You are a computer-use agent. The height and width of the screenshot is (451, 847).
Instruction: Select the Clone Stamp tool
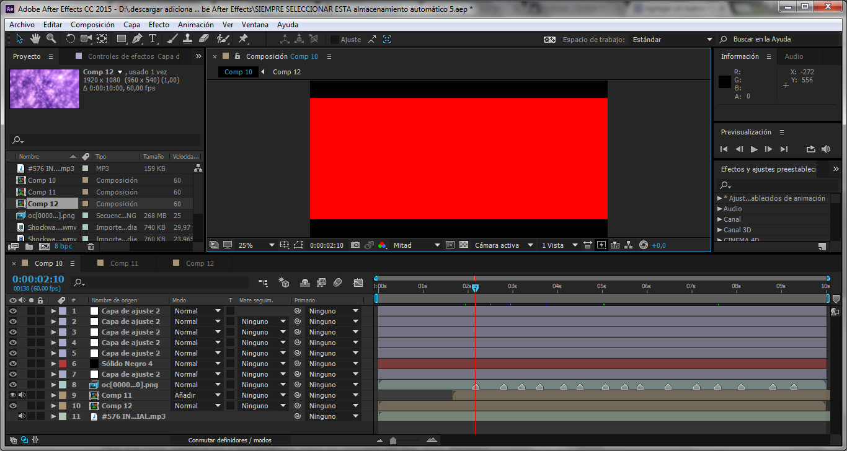pos(188,39)
